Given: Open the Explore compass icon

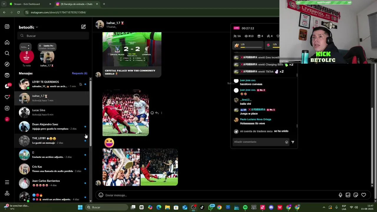Looking at the screenshot, I should [7, 64].
